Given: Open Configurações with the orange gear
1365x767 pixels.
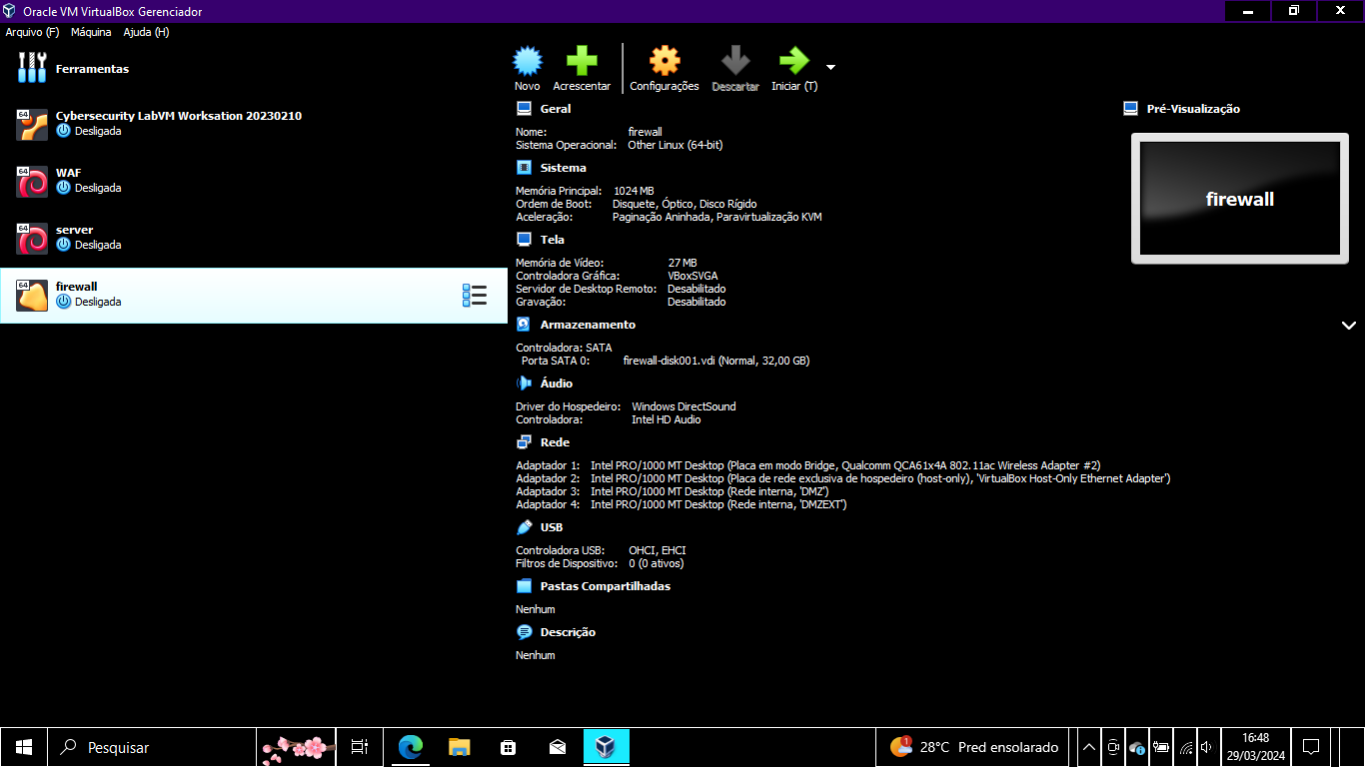Looking at the screenshot, I should point(665,62).
